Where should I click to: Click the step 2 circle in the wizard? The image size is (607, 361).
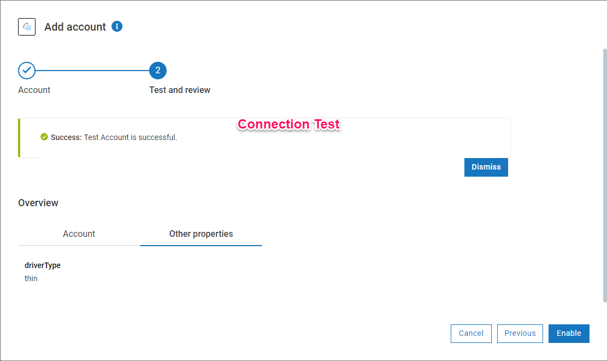(x=158, y=71)
